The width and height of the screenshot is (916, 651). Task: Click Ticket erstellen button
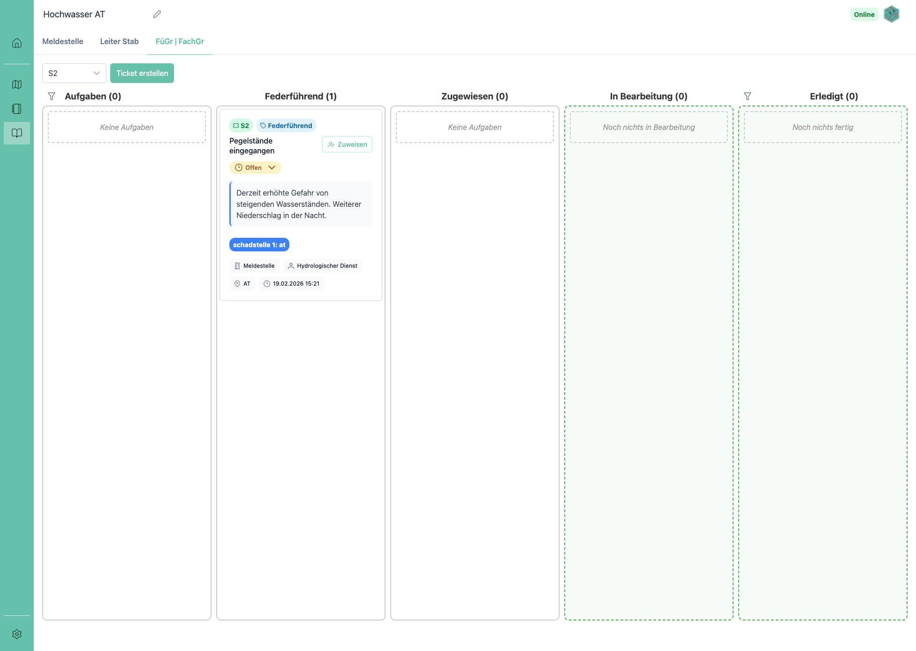tap(142, 73)
